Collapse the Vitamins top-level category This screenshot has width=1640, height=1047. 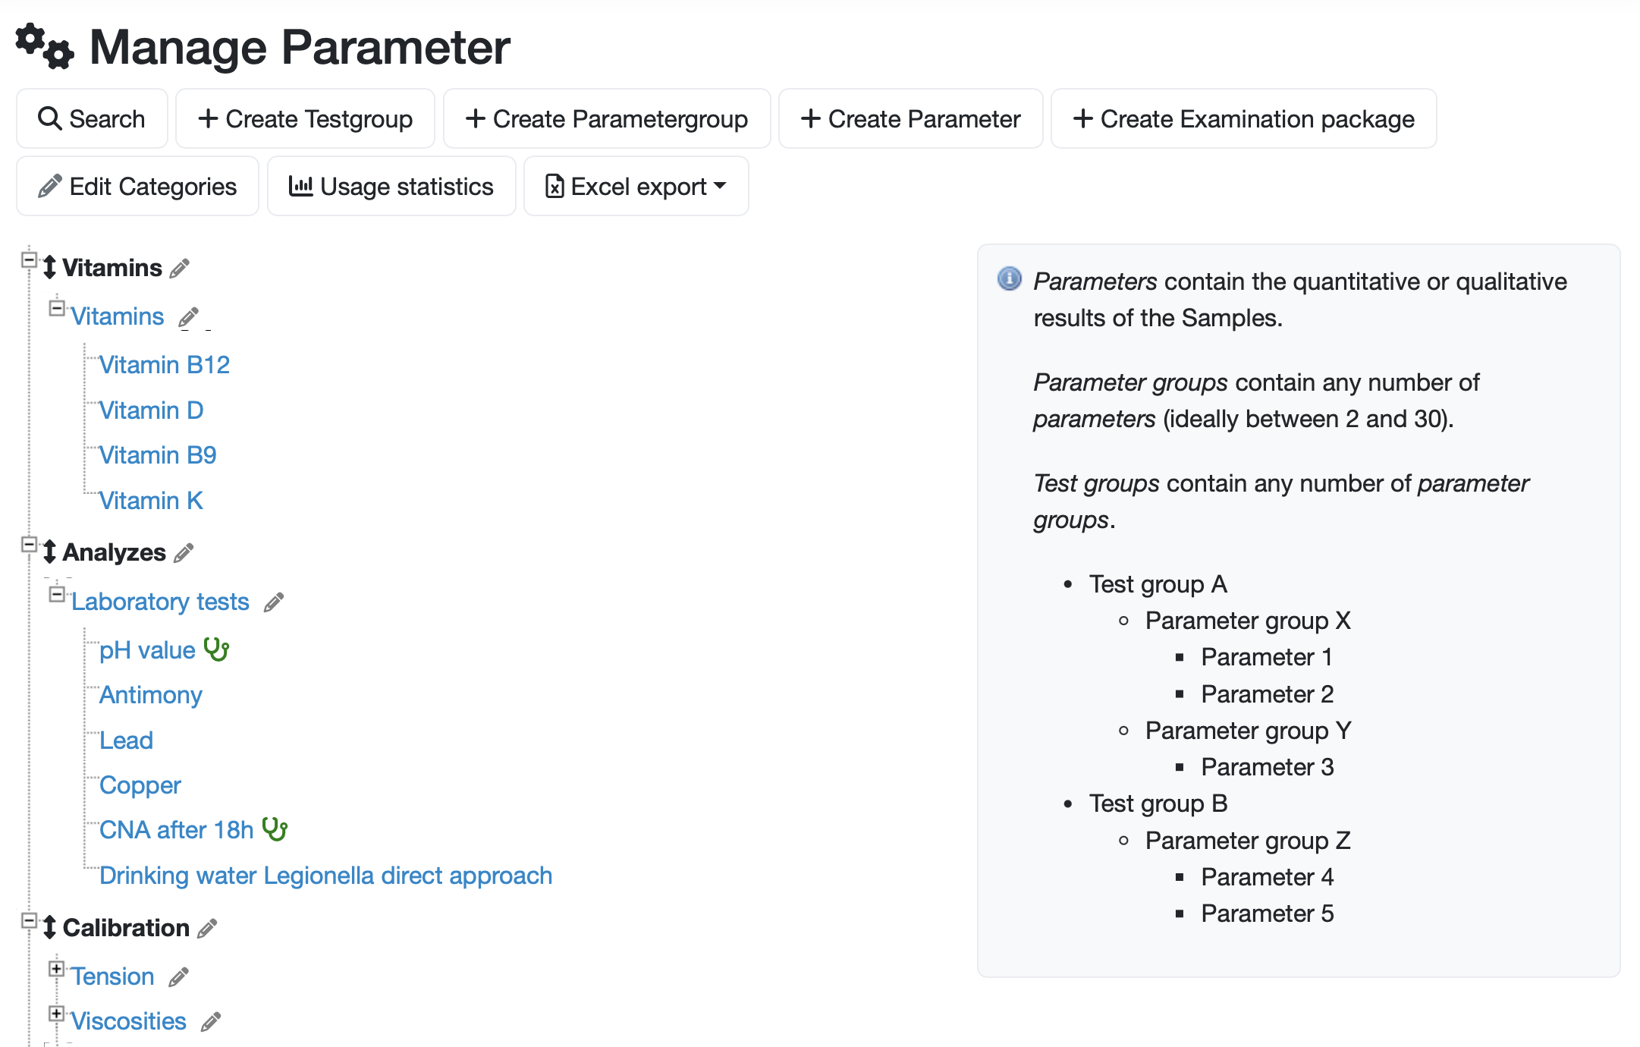(29, 260)
